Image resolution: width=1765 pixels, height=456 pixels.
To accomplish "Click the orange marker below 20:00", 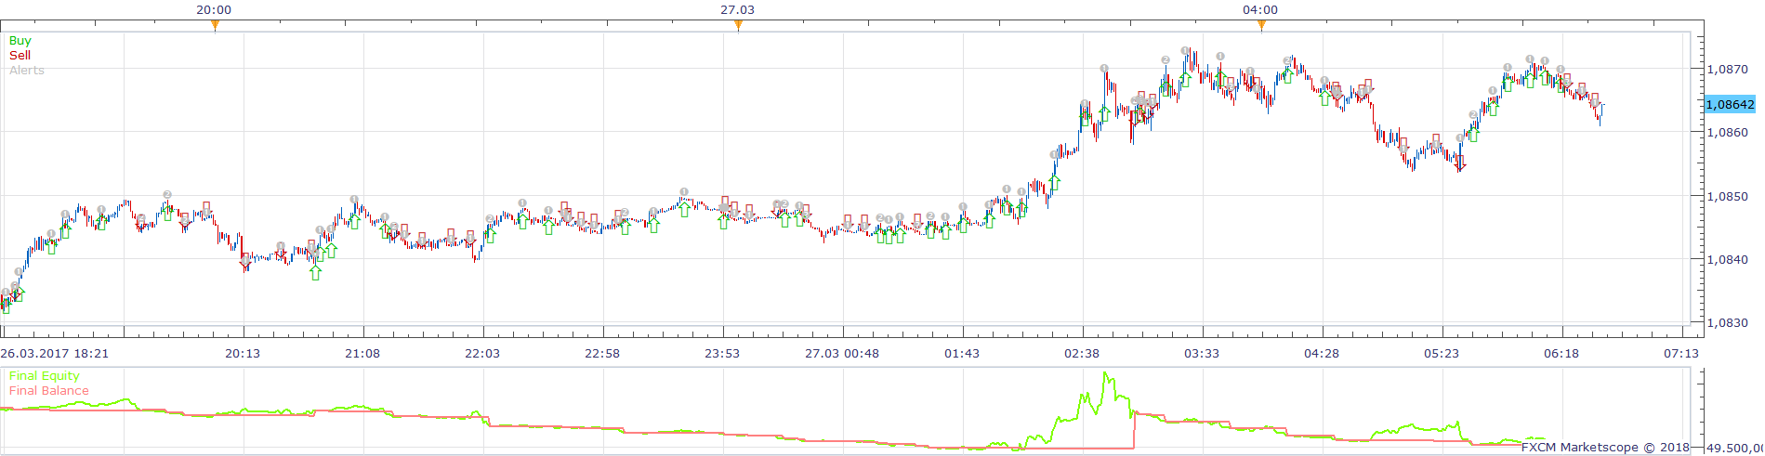I will [215, 26].
